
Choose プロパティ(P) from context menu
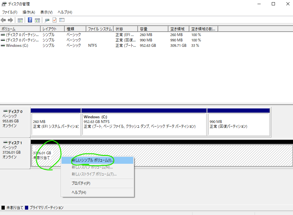[81, 183]
